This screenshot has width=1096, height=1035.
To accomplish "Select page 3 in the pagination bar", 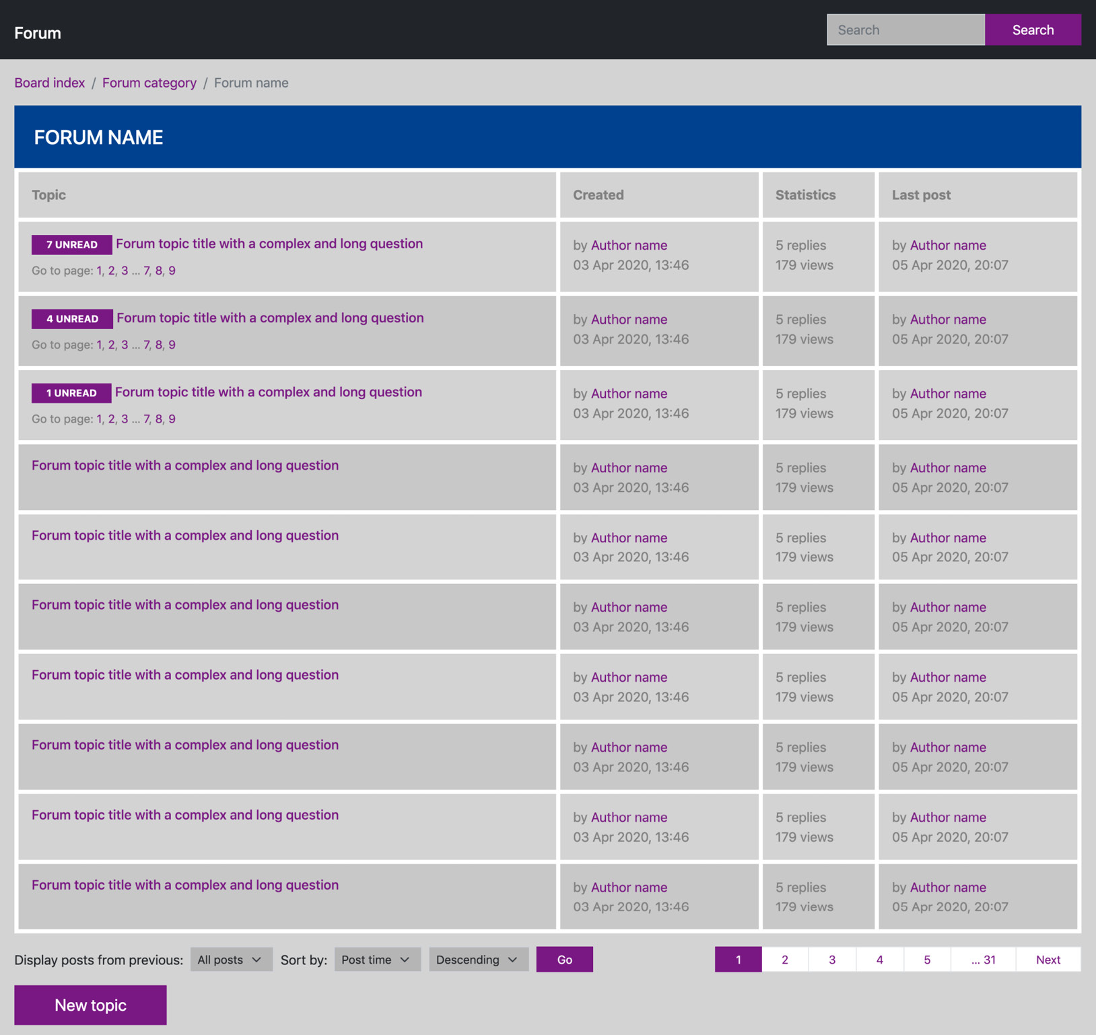I will [832, 960].
